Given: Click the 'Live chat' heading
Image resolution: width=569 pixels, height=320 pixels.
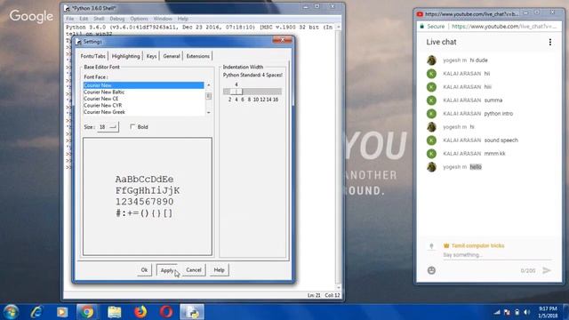Looking at the screenshot, I should pyautogui.click(x=441, y=42).
